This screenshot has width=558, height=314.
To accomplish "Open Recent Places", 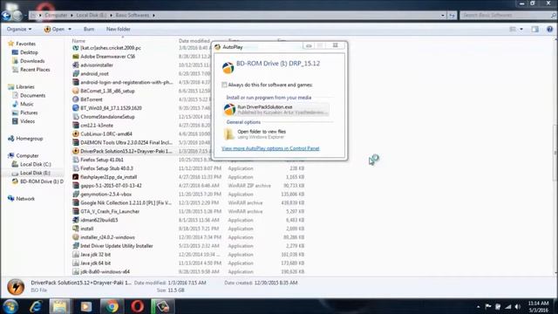I will [35, 70].
